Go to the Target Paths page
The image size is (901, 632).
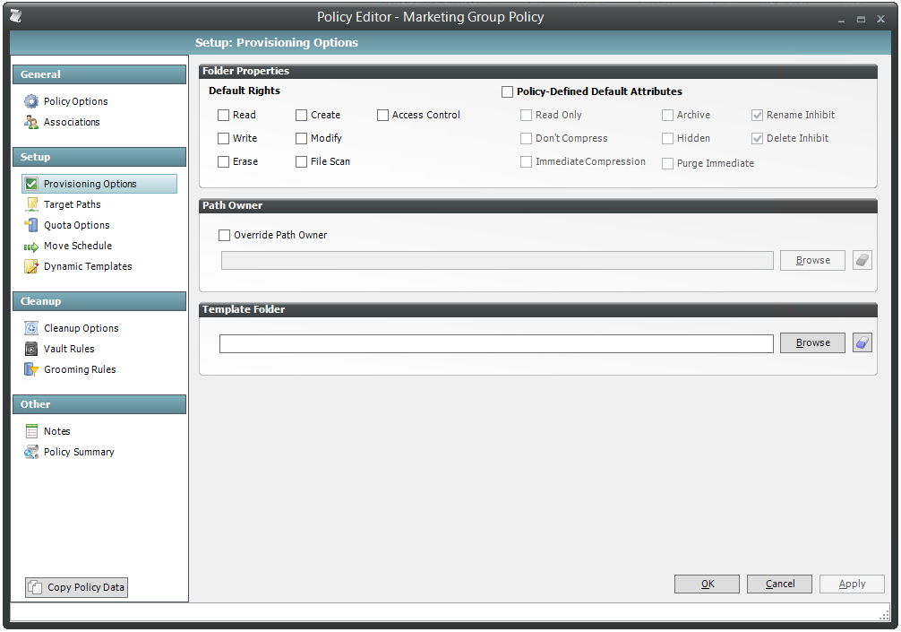(72, 204)
